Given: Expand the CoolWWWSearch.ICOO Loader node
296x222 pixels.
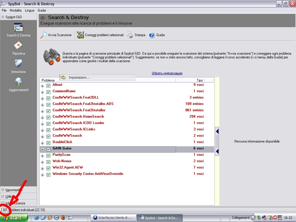Looking at the screenshot, I should 42,124.
